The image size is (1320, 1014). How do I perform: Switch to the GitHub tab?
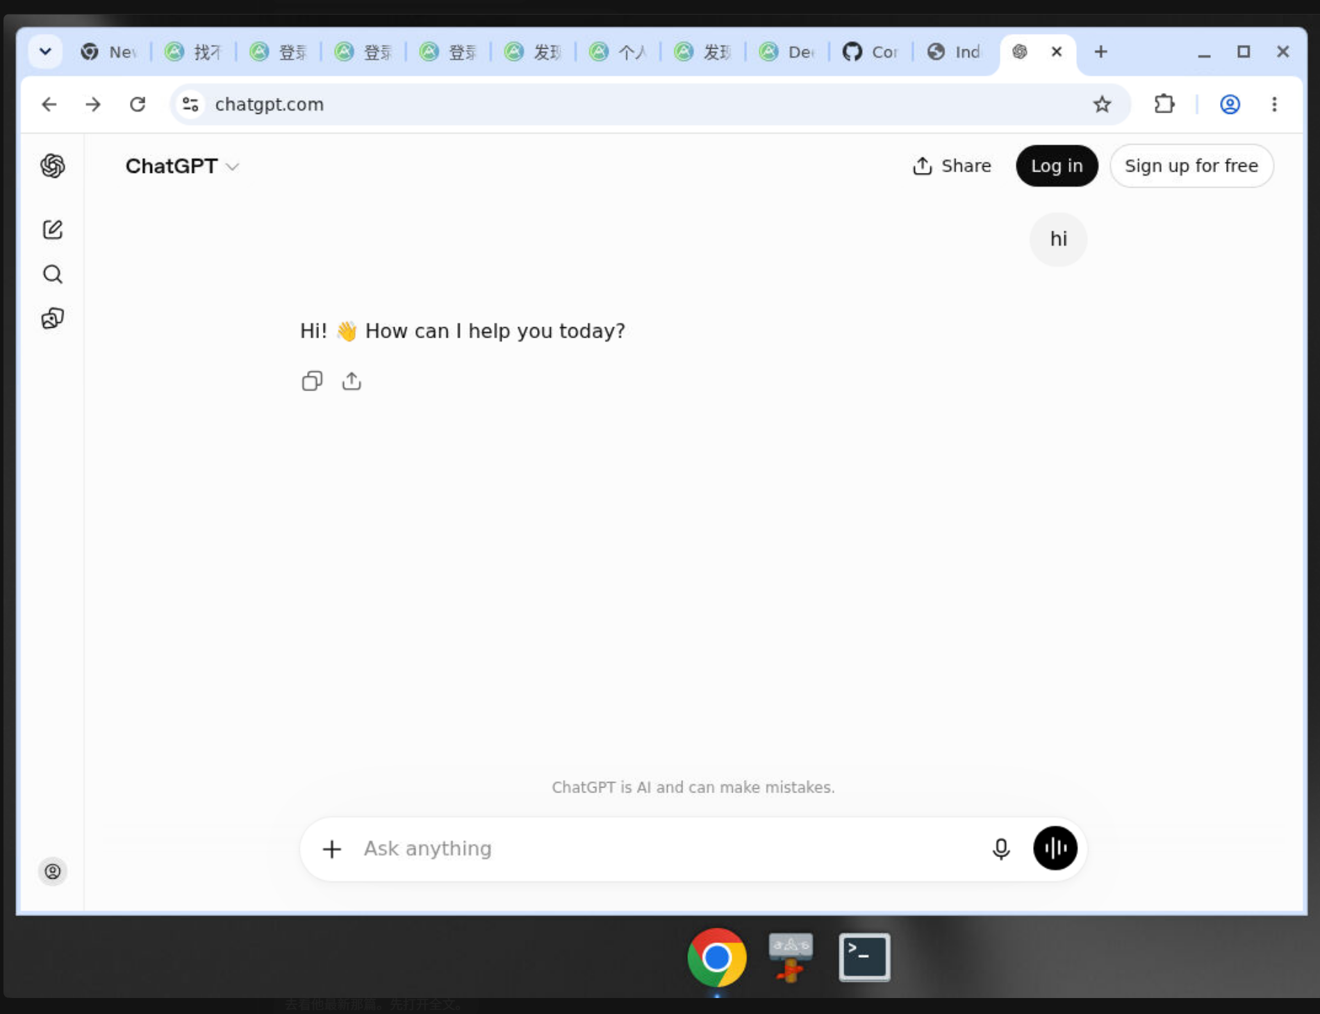point(872,52)
